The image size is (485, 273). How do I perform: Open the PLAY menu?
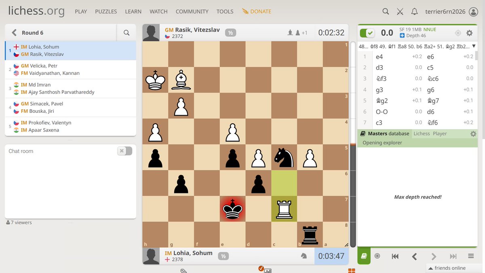81,12
